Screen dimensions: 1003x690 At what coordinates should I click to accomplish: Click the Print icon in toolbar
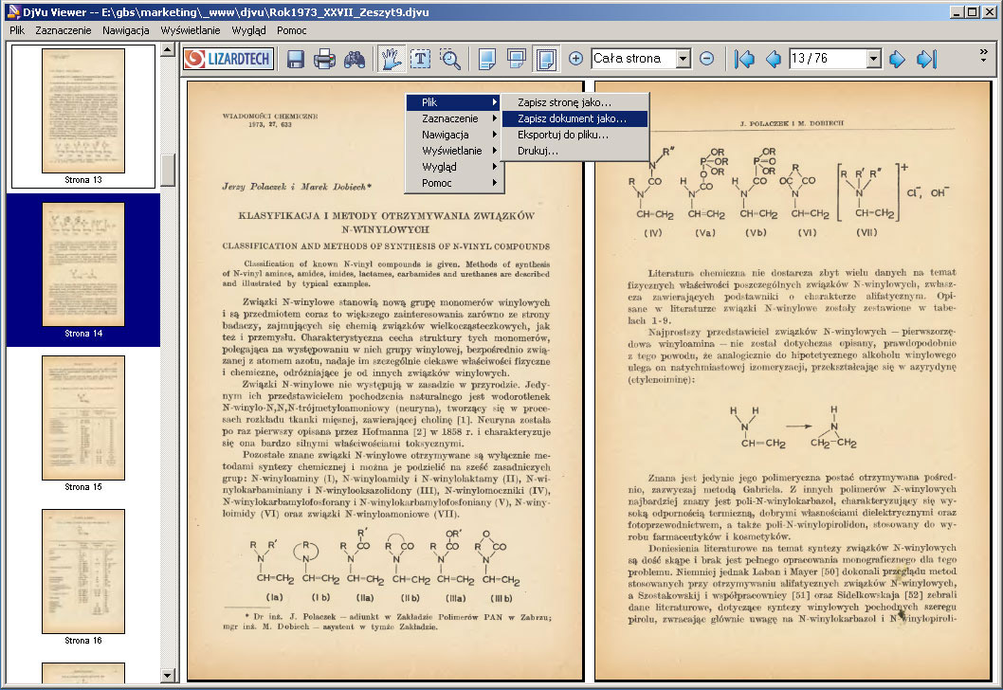point(325,60)
